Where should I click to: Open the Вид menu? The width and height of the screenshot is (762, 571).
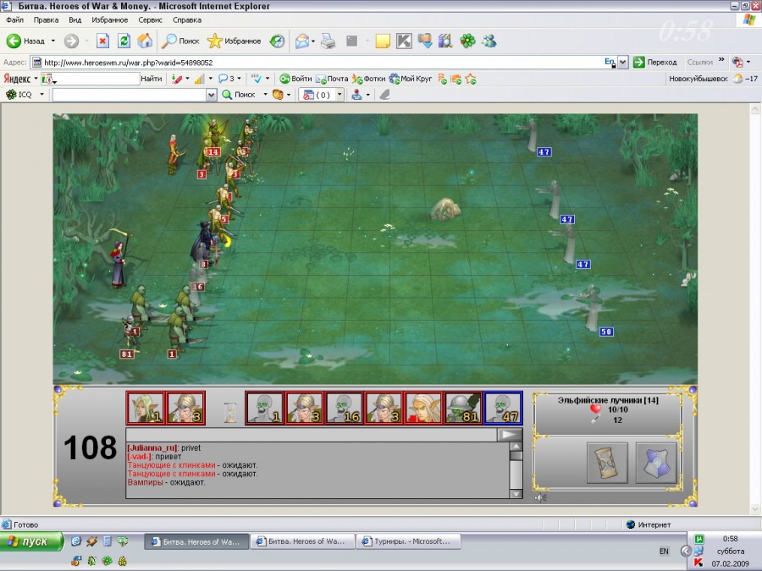coord(75,20)
